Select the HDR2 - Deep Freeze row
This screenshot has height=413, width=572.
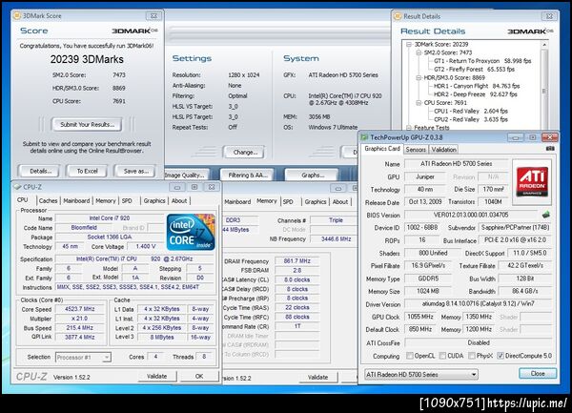point(476,94)
